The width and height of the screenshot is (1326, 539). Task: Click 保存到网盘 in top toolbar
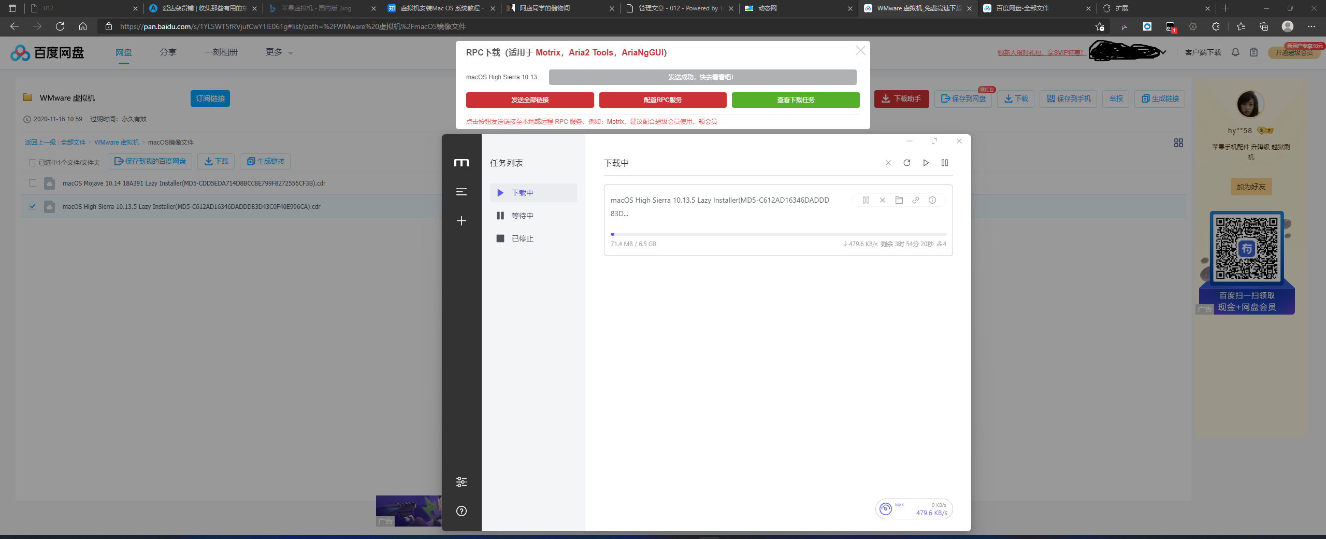(x=963, y=98)
